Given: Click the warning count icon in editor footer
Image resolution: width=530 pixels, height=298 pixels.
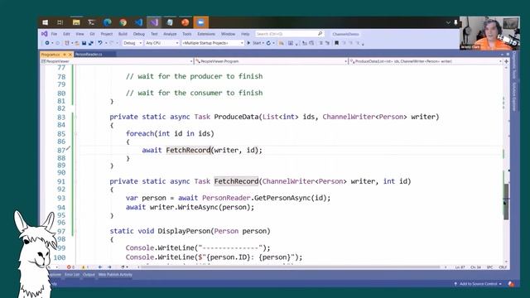Looking at the screenshot, I should (x=84, y=267).
